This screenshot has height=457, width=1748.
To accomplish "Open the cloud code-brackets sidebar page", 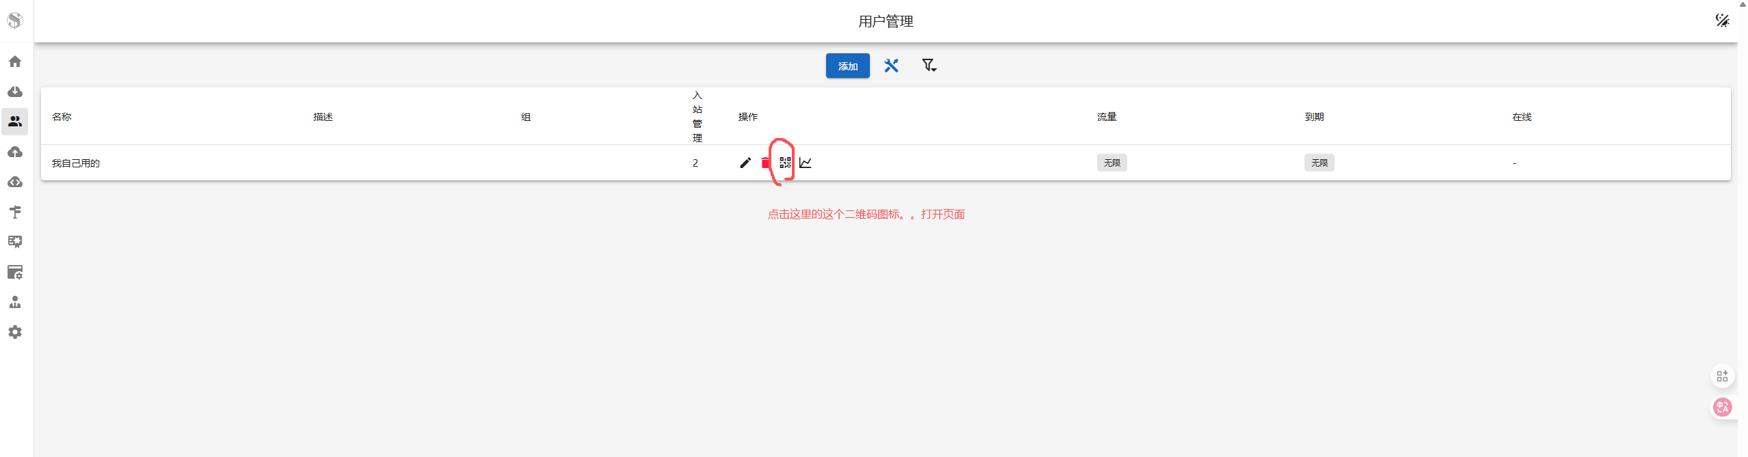I will (15, 182).
